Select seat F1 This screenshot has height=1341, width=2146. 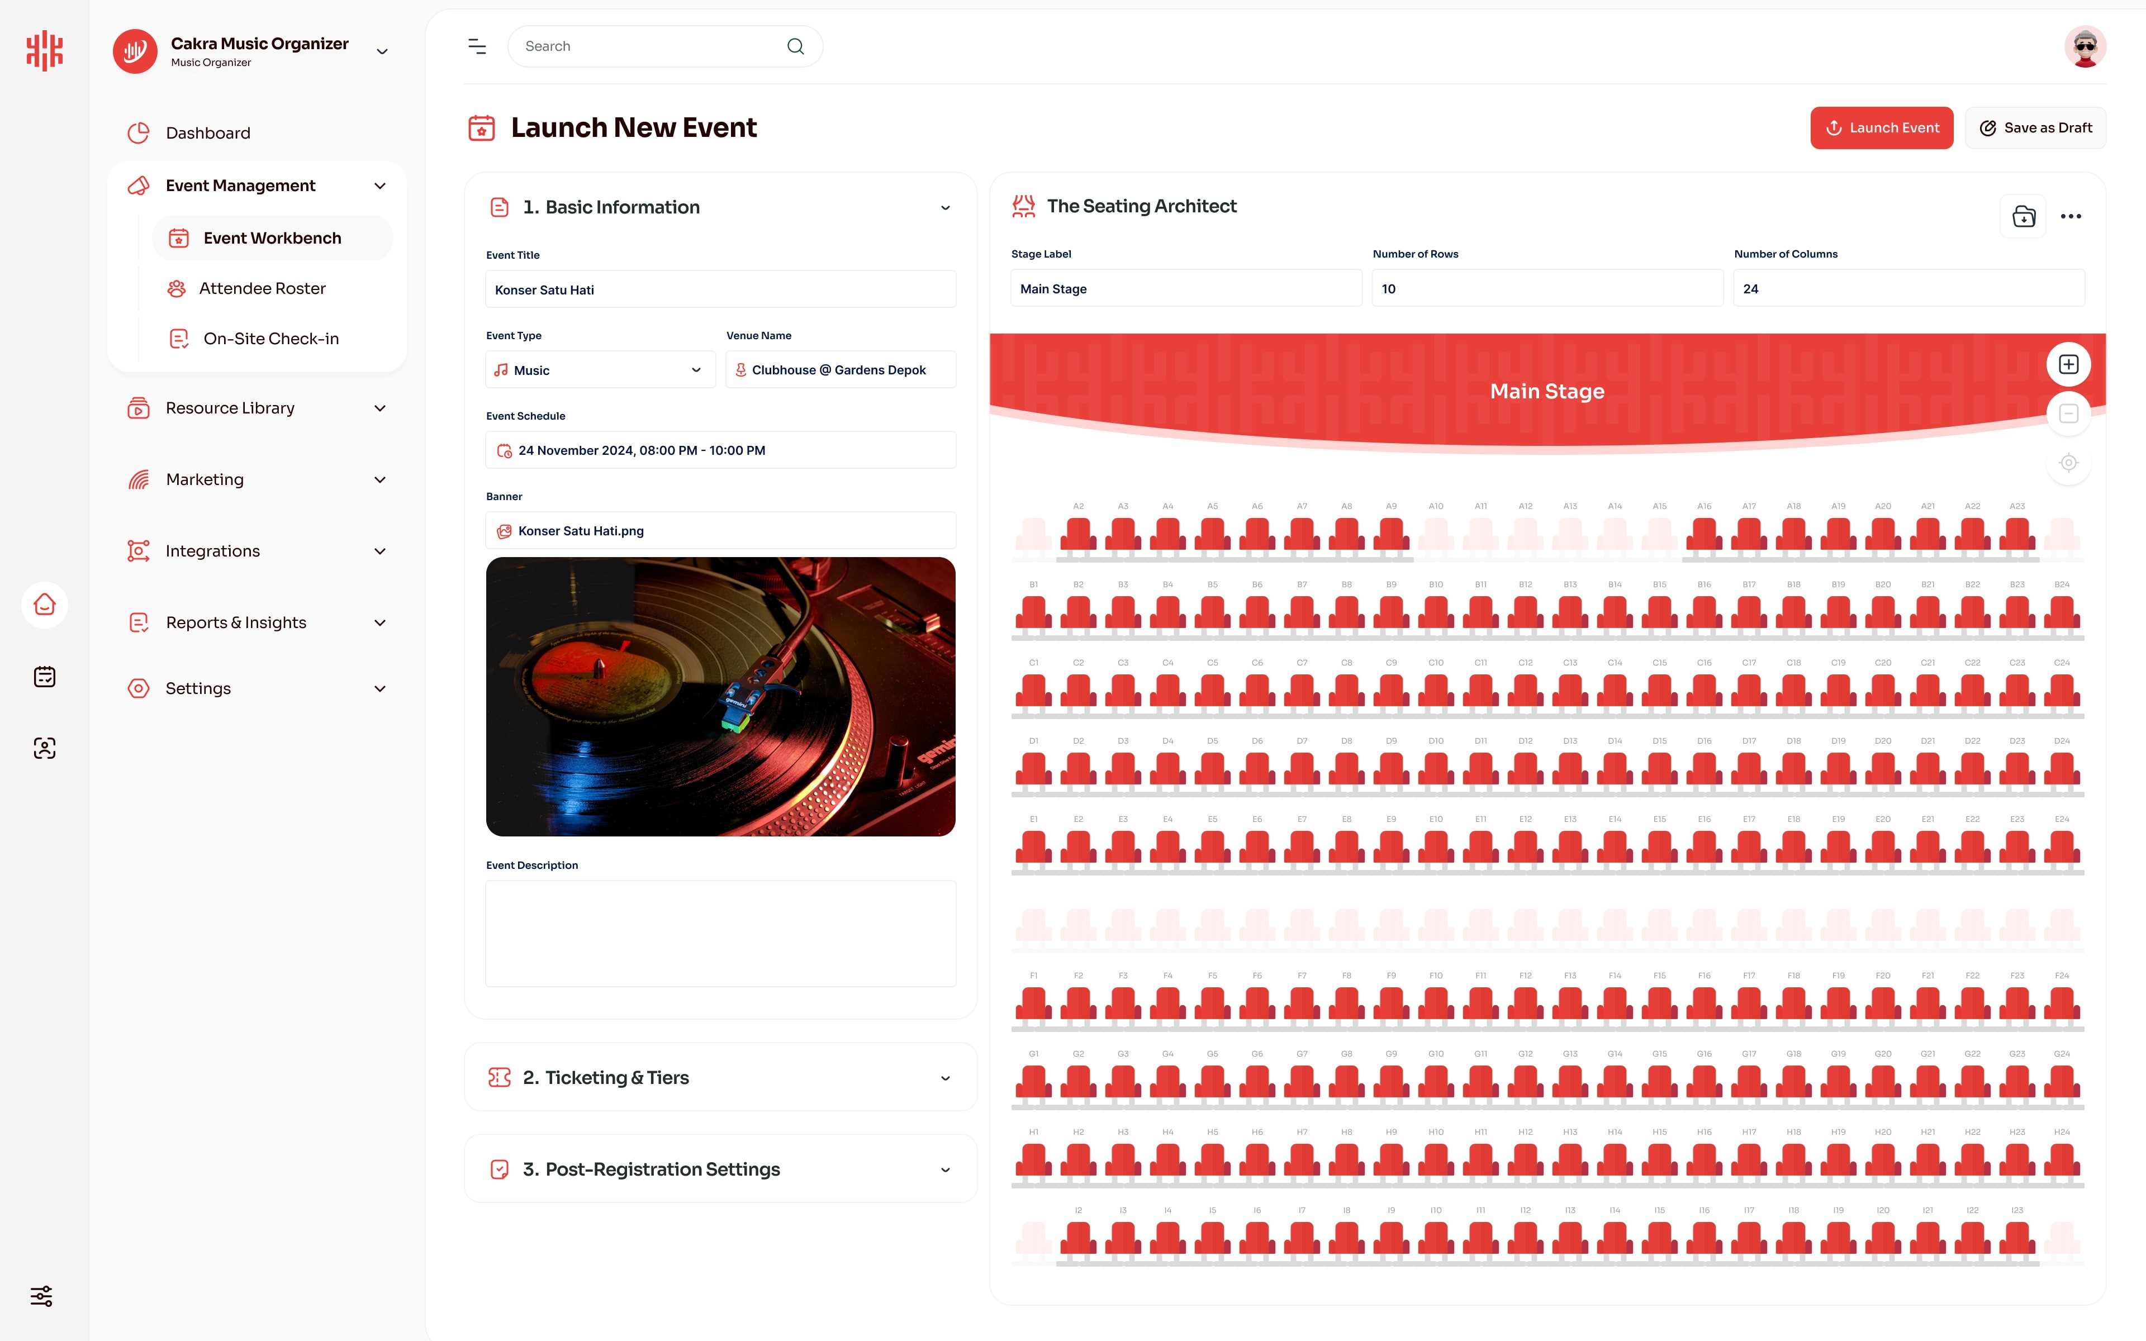1033,1003
